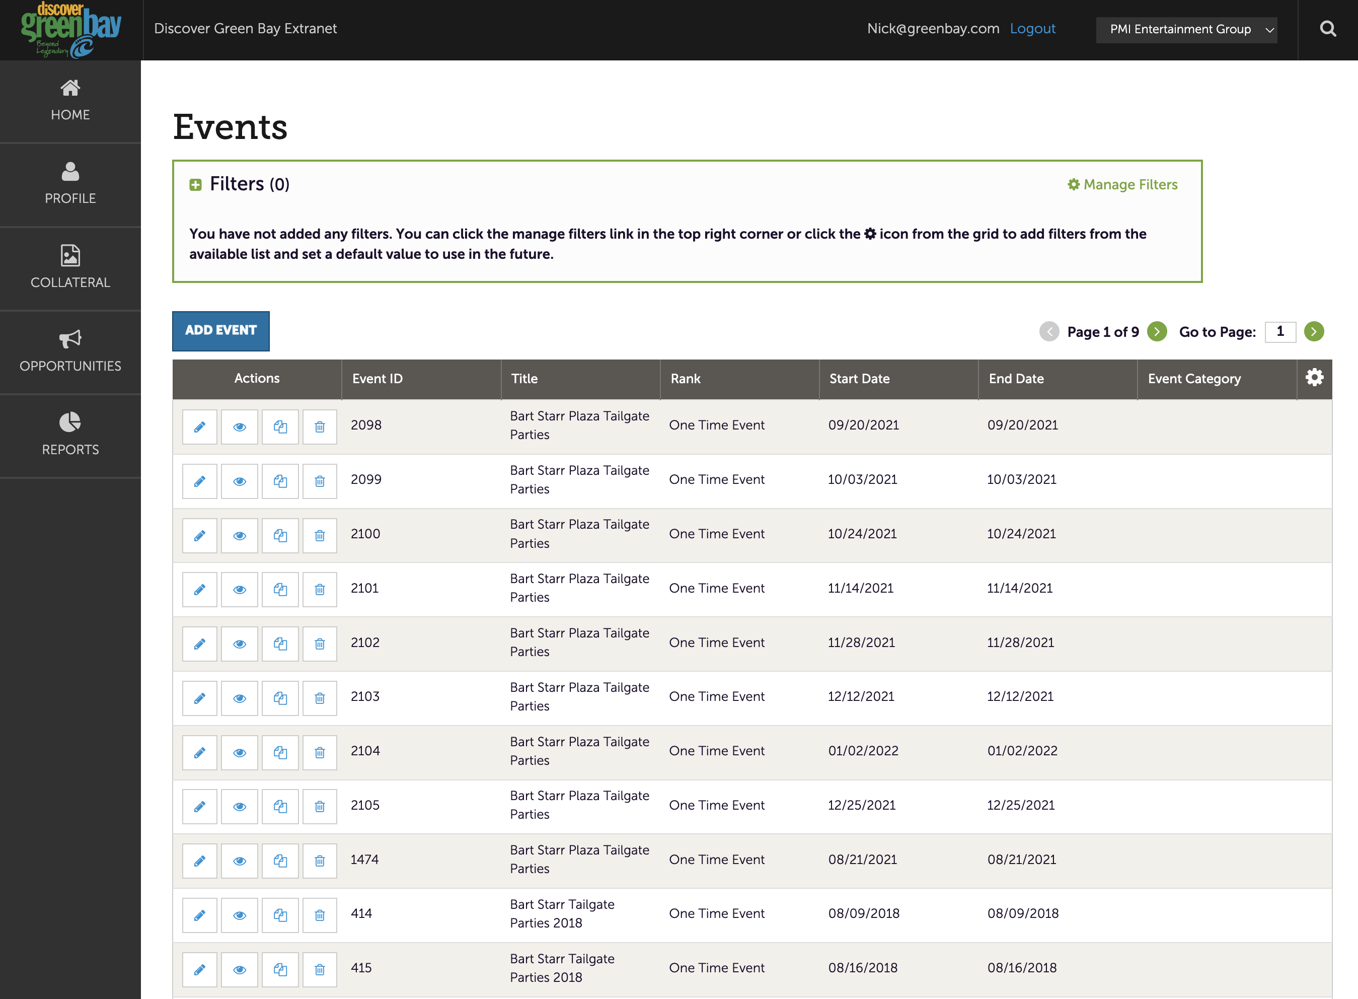Edit event 415 with pencil icon
The image size is (1358, 999).
[x=199, y=970]
